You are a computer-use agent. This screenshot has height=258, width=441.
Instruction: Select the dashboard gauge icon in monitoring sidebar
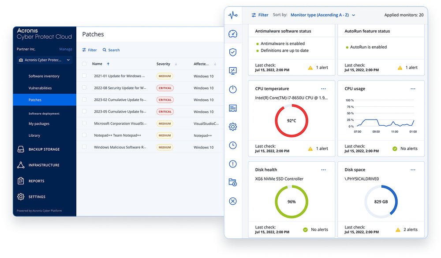pos(233,34)
